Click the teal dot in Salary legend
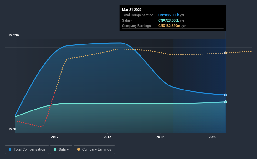 pos(55,149)
